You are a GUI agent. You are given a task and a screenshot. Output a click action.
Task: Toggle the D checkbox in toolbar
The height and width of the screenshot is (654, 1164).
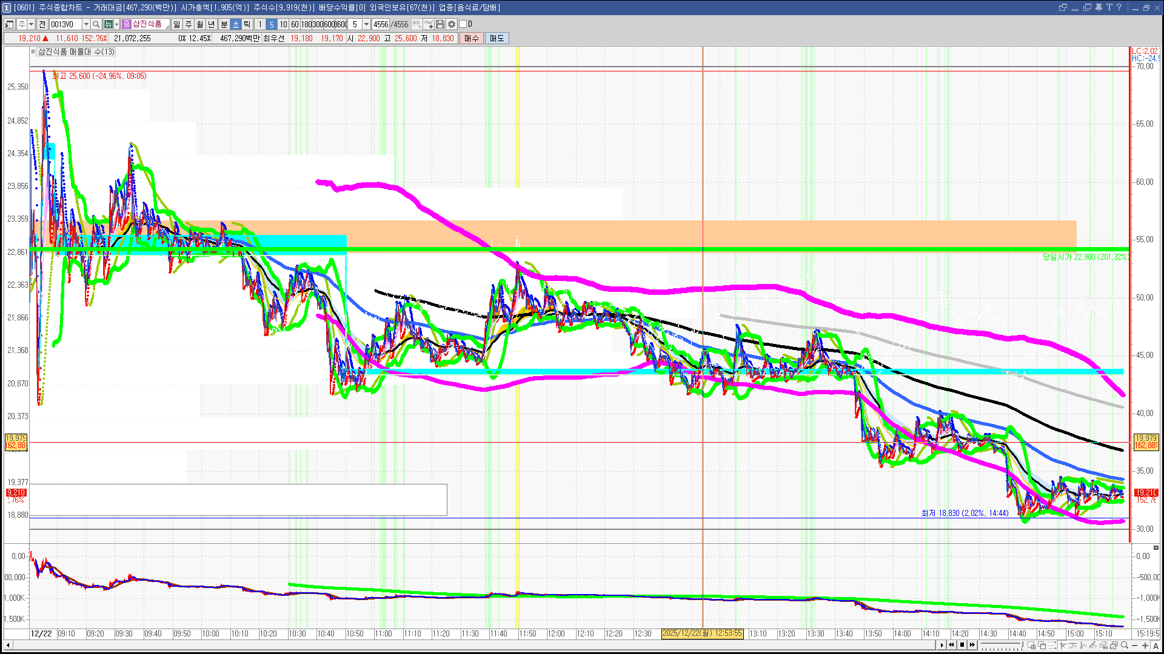(x=463, y=24)
